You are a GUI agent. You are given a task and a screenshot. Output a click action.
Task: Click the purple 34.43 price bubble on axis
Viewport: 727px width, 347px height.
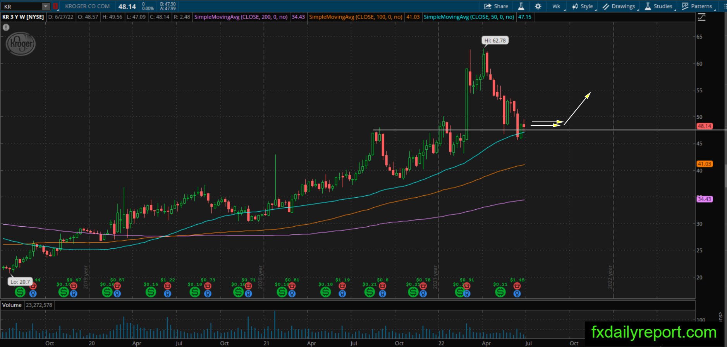coord(704,199)
